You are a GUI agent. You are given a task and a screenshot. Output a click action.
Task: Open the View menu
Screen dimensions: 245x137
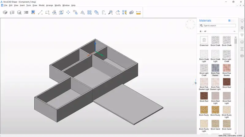[16, 5]
